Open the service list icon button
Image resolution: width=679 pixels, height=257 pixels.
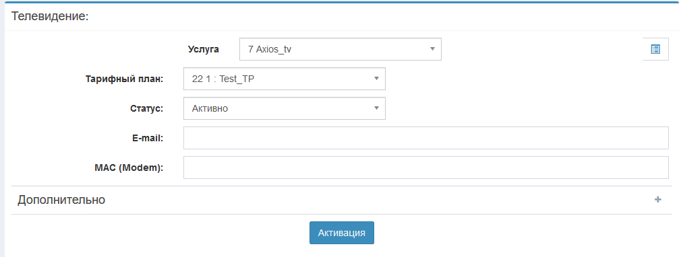pyautogui.click(x=655, y=49)
